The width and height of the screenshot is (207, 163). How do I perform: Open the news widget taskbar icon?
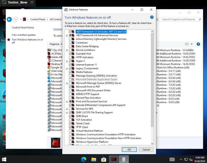tap(172, 160)
